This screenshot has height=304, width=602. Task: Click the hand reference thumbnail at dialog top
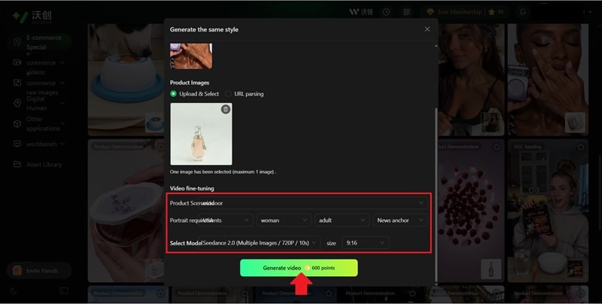click(191, 56)
